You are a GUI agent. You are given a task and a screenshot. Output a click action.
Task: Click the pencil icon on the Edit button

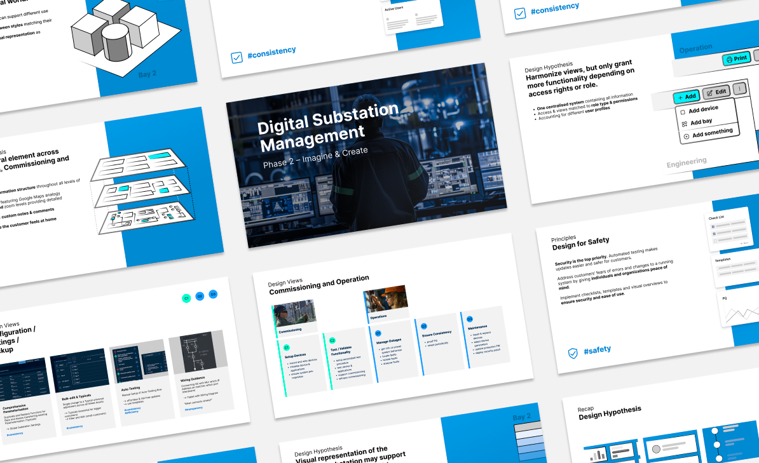[x=709, y=93]
